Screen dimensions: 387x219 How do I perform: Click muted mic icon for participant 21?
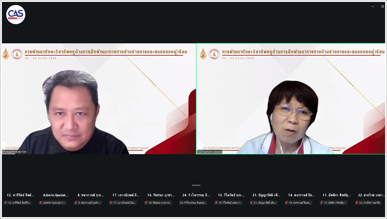[251, 203]
